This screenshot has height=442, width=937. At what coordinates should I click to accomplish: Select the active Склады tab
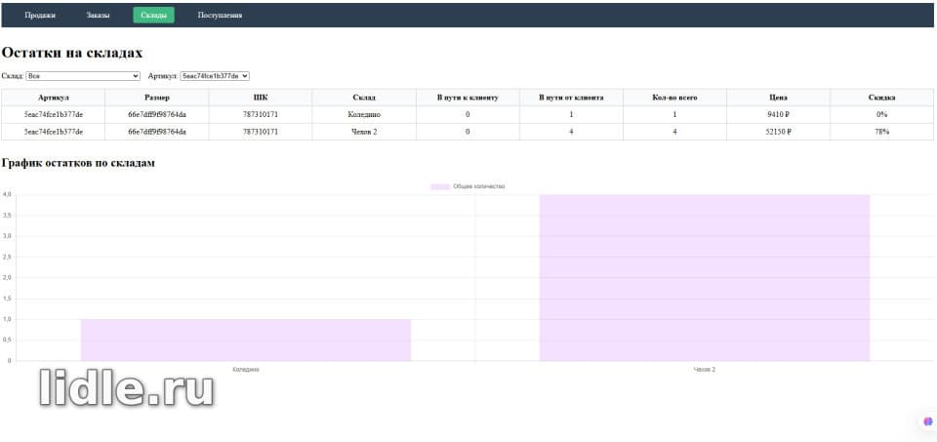(x=153, y=16)
